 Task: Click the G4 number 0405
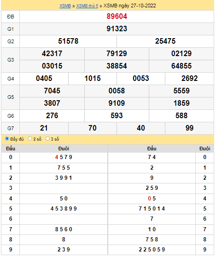pyautogui.click(x=44, y=78)
